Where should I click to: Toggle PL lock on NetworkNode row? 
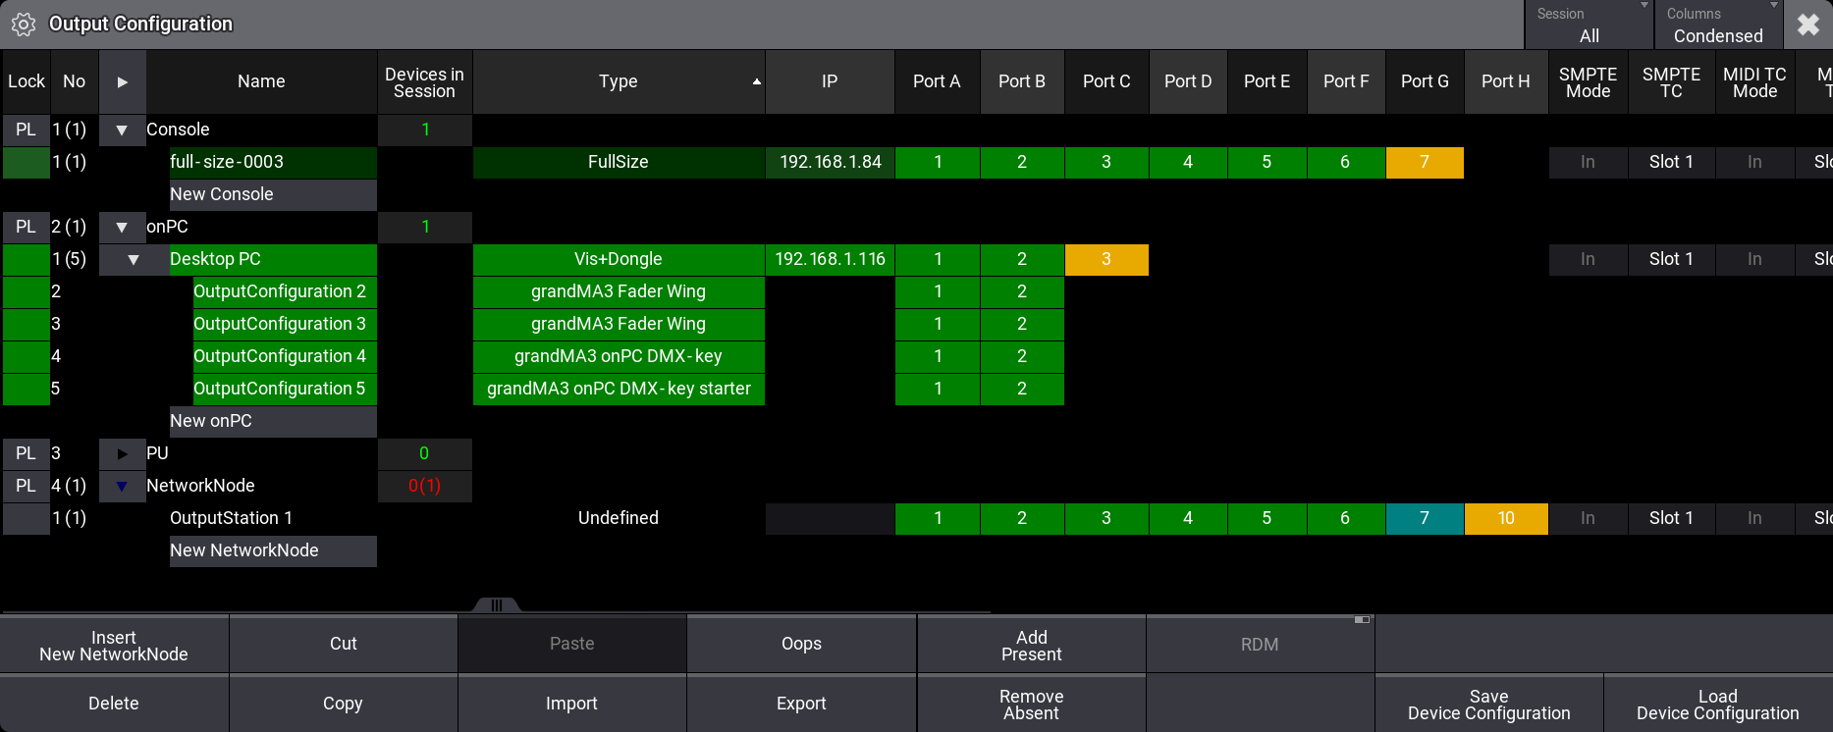pyautogui.click(x=26, y=486)
